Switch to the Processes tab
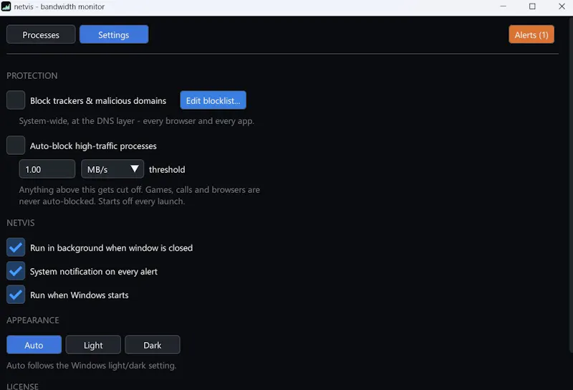The width and height of the screenshot is (573, 390). pyautogui.click(x=41, y=34)
